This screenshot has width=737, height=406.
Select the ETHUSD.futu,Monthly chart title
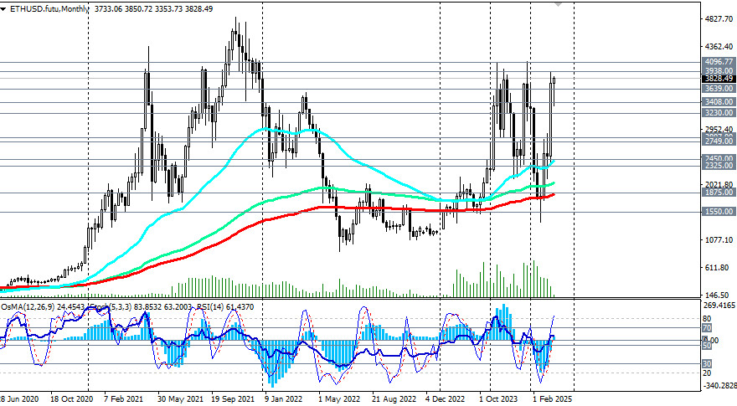point(49,9)
